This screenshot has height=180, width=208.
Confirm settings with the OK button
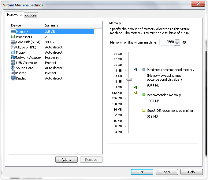point(142,172)
